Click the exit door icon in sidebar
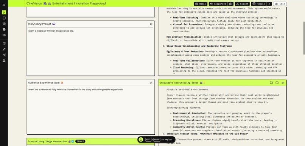The width and height of the screenshot is (305, 146). coord(4,61)
